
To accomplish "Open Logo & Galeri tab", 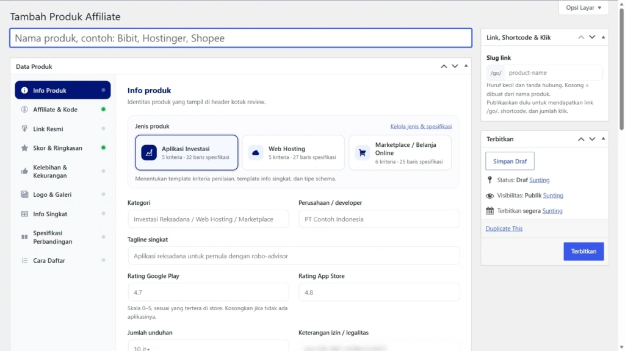I will coord(63,194).
